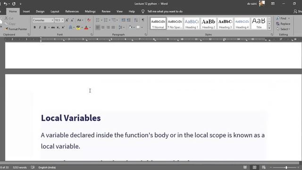
Task: Apply the Title style
Action: 259,24
